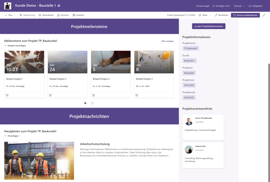This screenshot has height=182, width=270.
Task: Open the Analysen analytics icon
Action: pyautogui.click(x=73, y=15)
